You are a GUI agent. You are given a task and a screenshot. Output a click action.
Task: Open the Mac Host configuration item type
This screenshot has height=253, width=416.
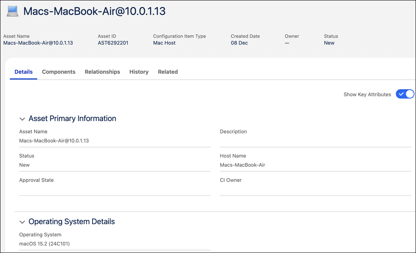(164, 43)
